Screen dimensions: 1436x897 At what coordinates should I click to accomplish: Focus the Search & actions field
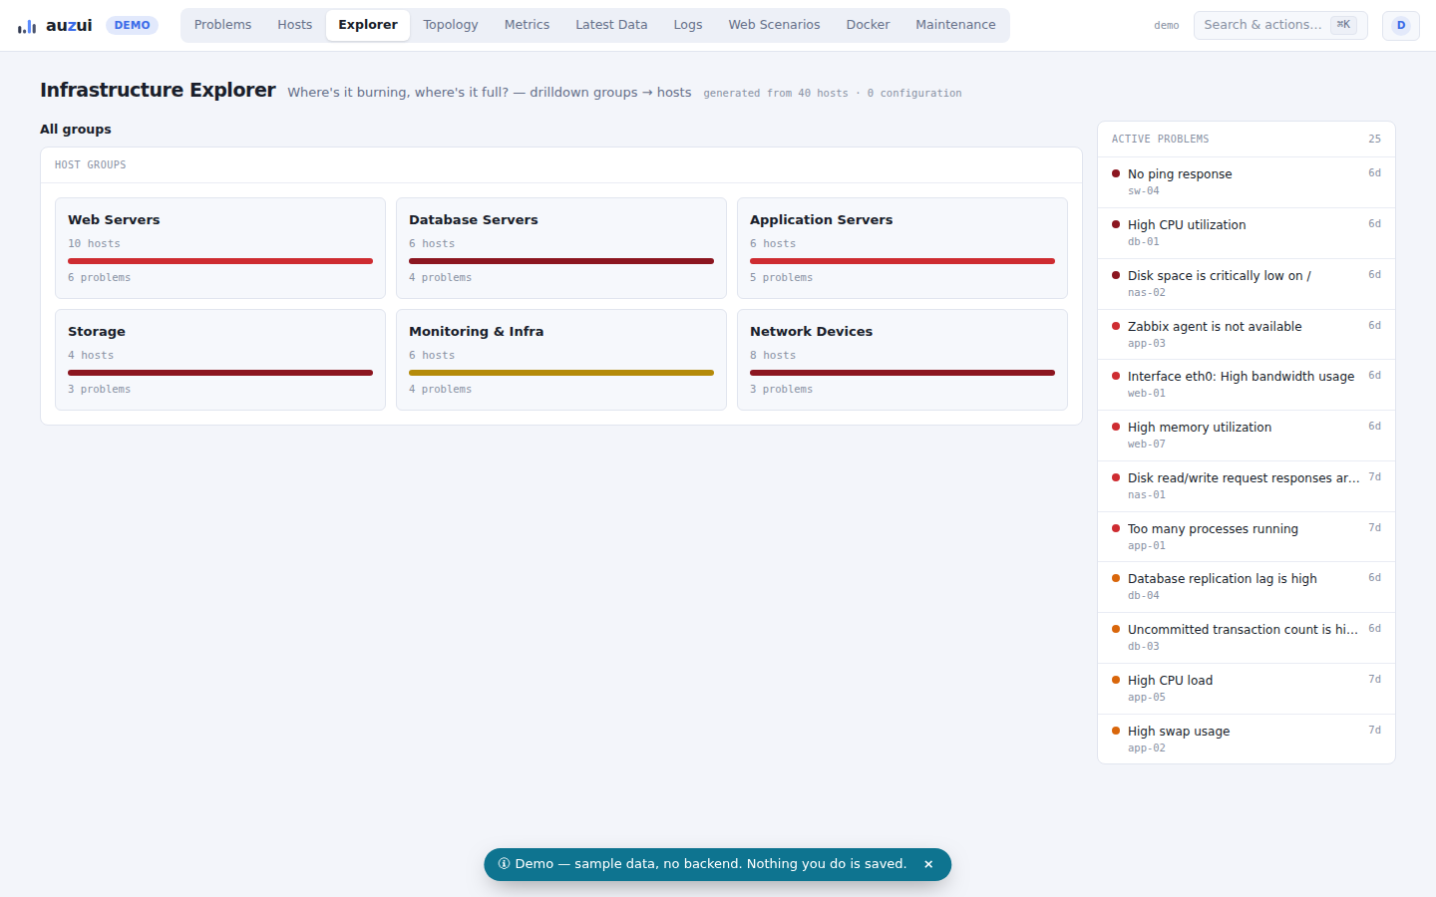click(x=1280, y=25)
